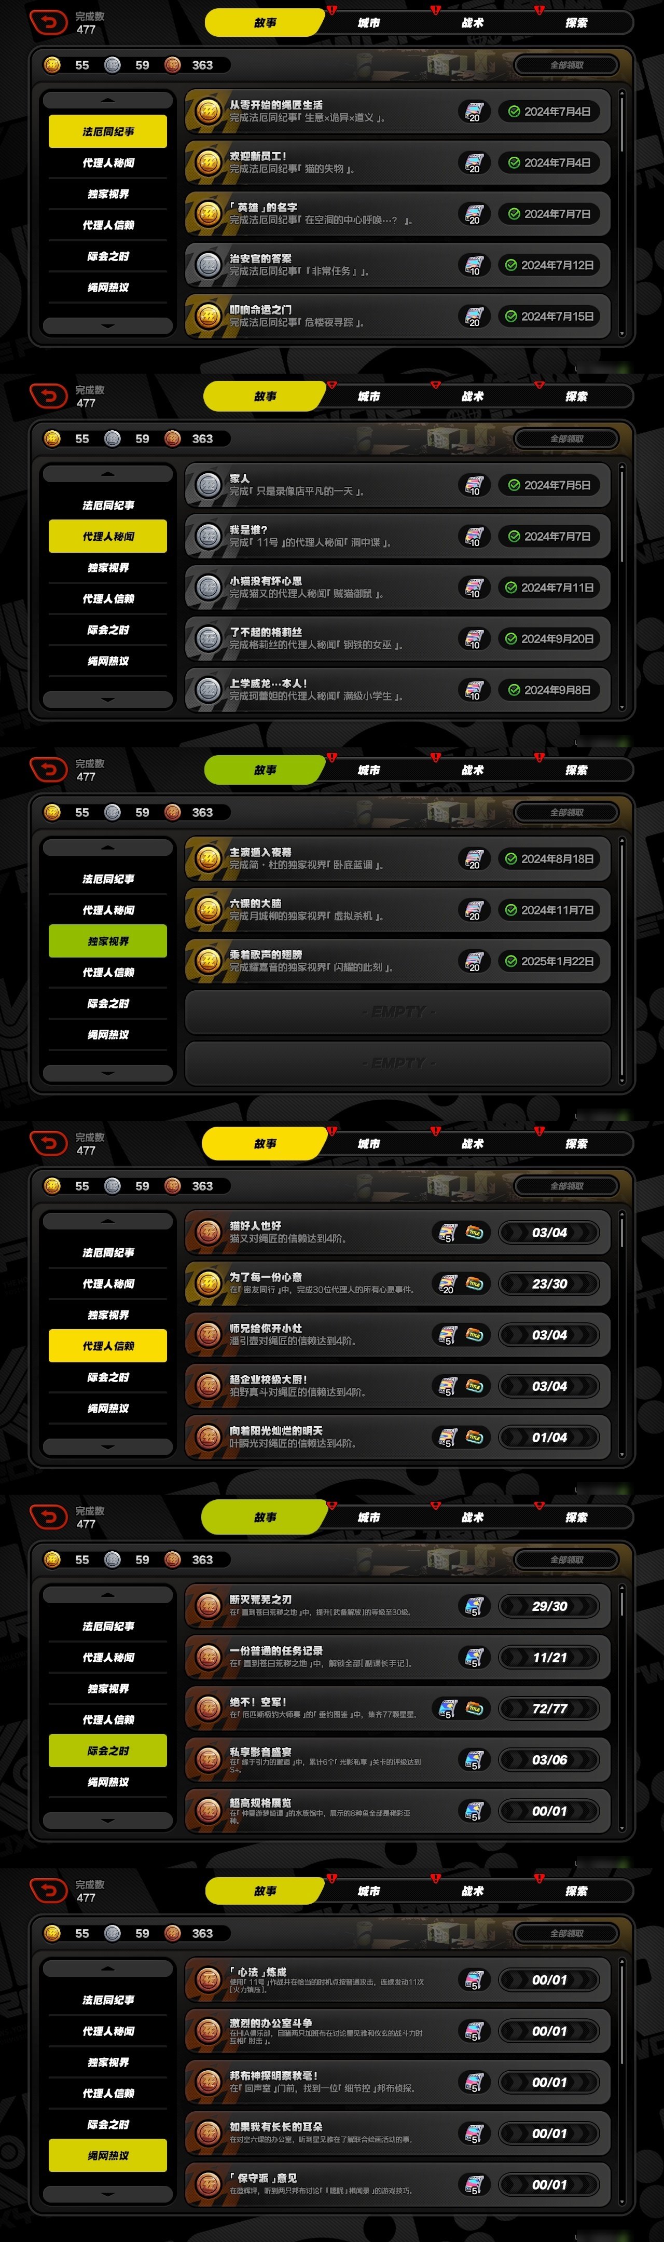Click polychrome reward icon in 欢迎新员工 row

[474, 163]
